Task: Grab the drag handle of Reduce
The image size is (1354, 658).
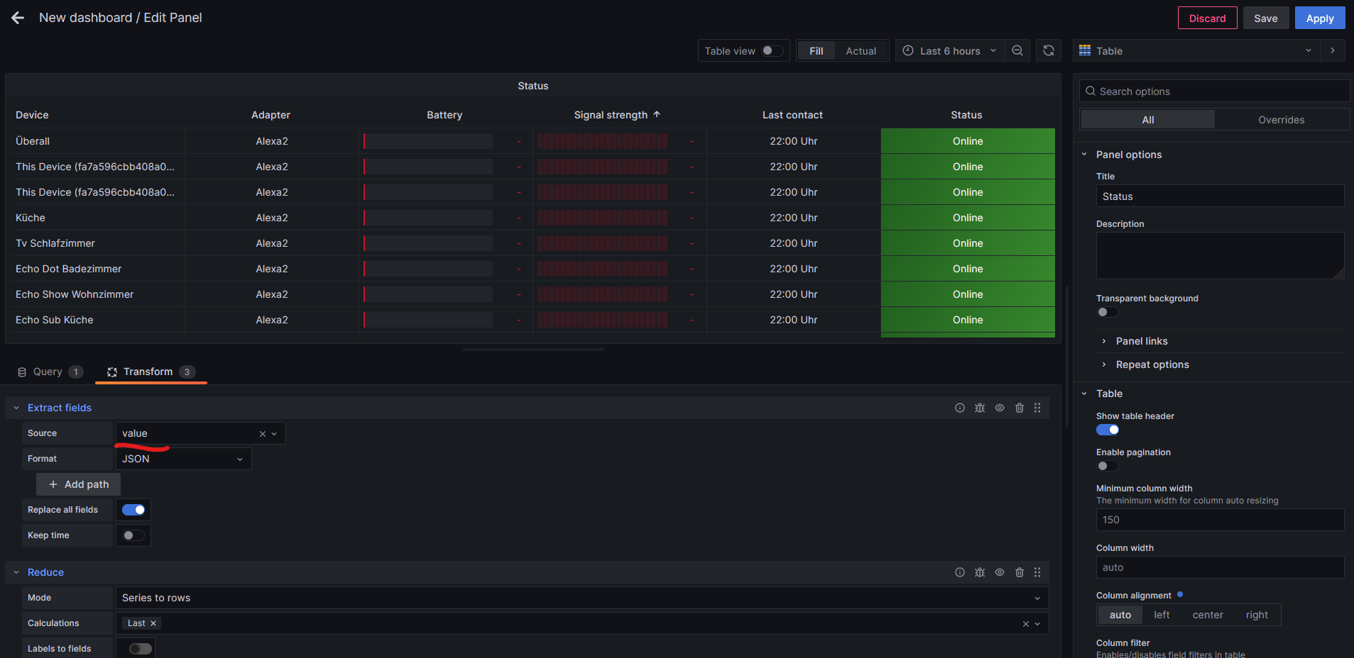Action: [x=1037, y=572]
